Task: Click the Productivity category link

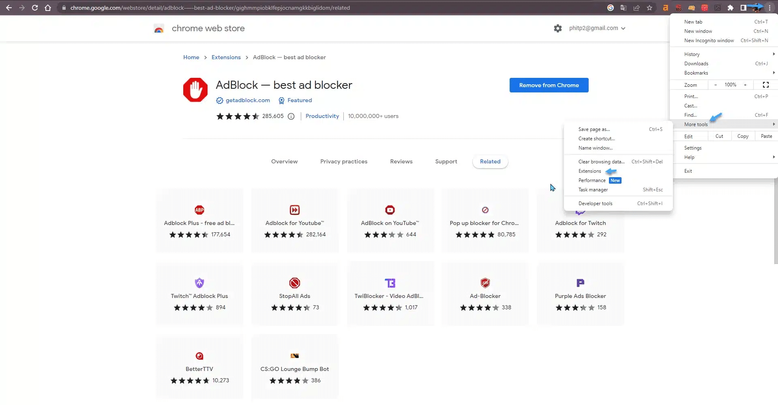Action: click(322, 116)
